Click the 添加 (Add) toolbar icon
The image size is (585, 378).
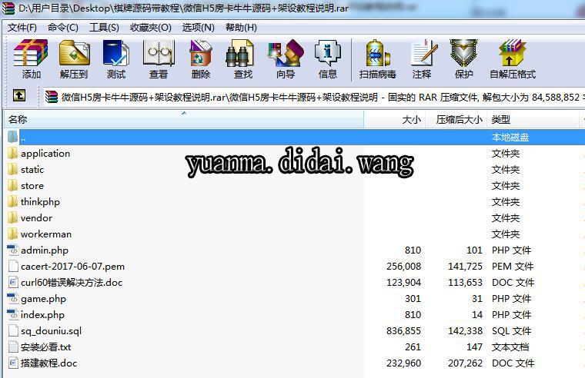point(31,54)
